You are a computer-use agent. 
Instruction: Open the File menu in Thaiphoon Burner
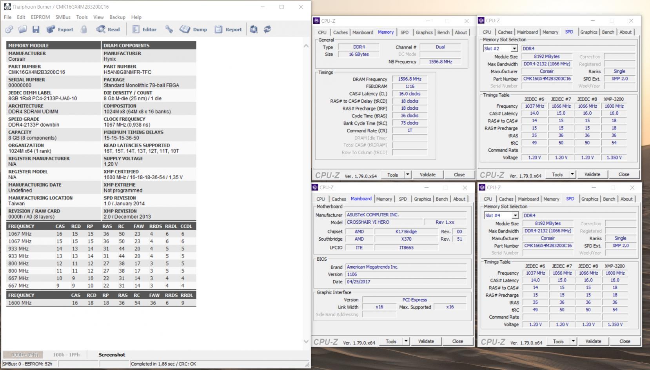(7, 17)
